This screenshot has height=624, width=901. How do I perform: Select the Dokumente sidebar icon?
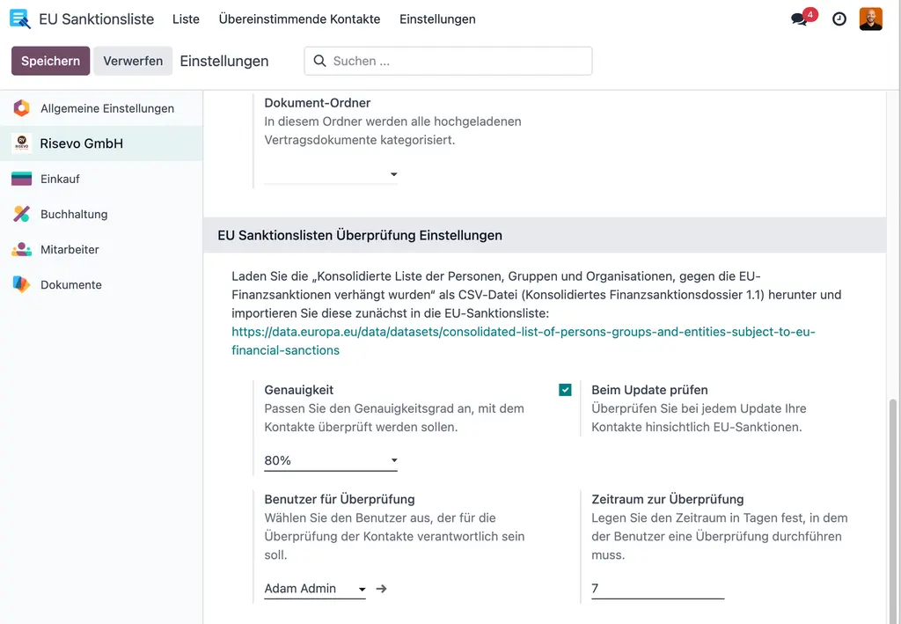pyautogui.click(x=19, y=283)
